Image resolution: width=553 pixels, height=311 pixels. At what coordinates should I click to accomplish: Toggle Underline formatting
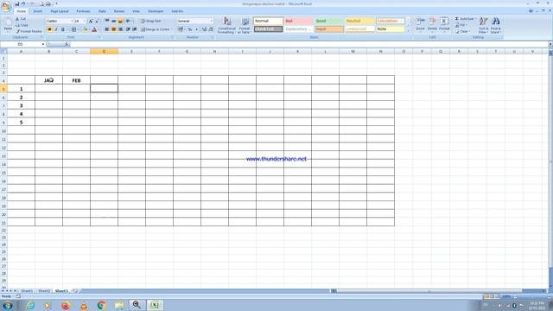63,29
